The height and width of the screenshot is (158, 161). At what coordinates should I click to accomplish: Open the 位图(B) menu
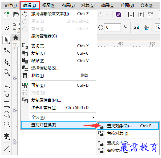(x=127, y=5)
